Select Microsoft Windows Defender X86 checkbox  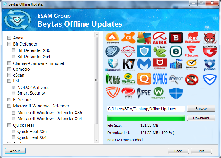click(x=14, y=112)
